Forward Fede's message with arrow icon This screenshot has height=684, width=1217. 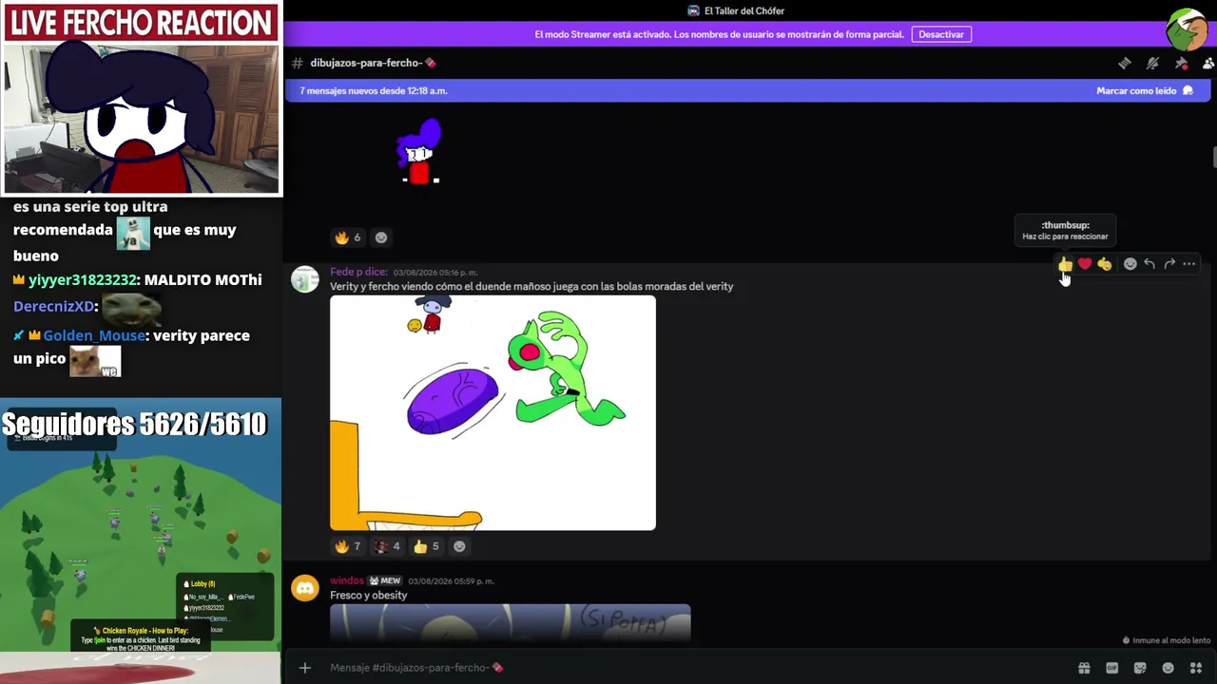click(x=1169, y=264)
